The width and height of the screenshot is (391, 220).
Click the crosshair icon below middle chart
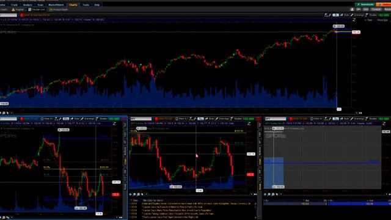point(130,194)
